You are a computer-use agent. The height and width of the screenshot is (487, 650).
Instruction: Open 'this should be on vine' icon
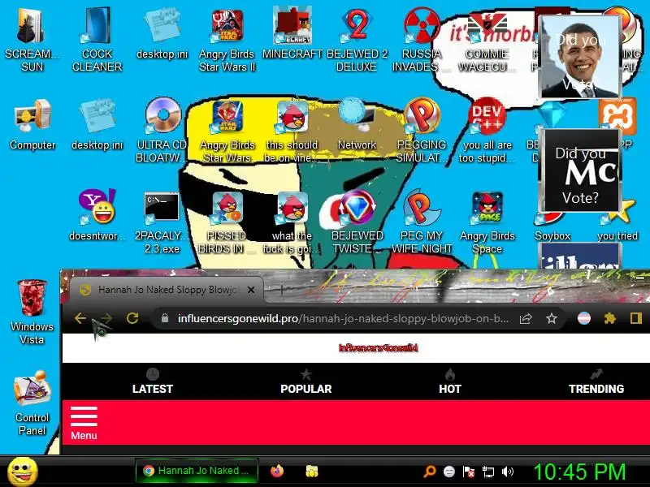coord(292,131)
